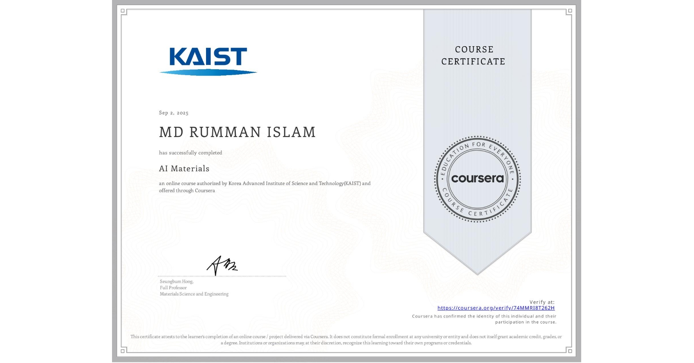Click Materials Science and Engineering text
694x363 pixels.
click(194, 294)
